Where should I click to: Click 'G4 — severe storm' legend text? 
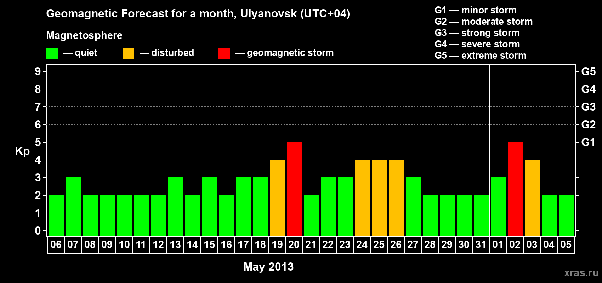(477, 44)
